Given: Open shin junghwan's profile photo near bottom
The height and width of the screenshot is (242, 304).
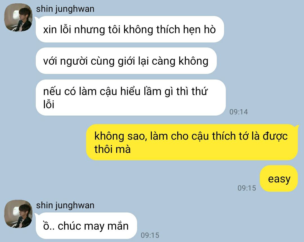Looking at the screenshot, I should (18, 214).
